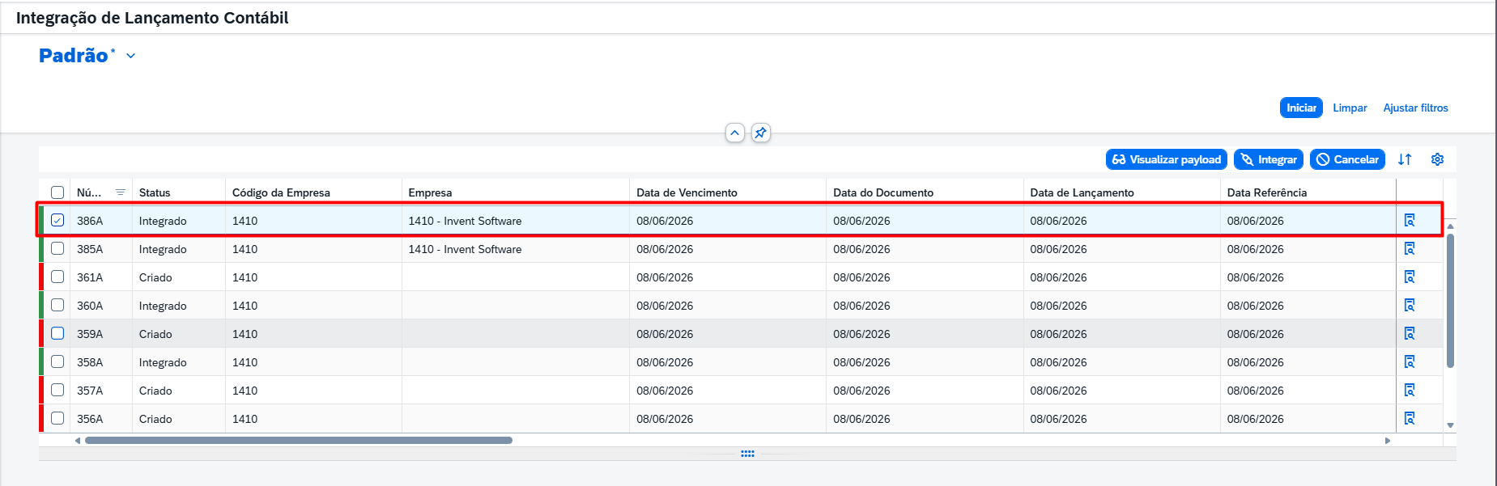The width and height of the screenshot is (1497, 486).
Task: Click filter icon in Nú... column header
Action: tap(120, 192)
